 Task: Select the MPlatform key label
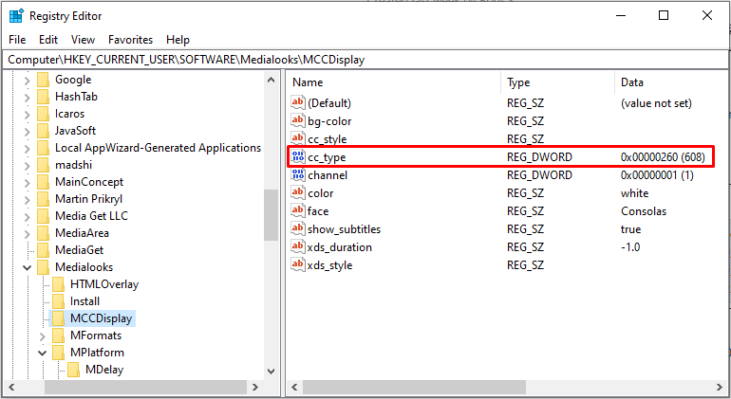click(97, 353)
